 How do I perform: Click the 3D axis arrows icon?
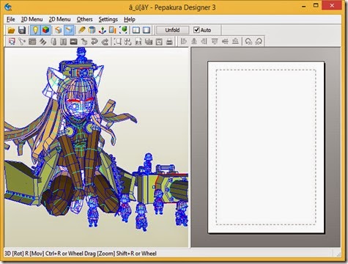(x=102, y=30)
